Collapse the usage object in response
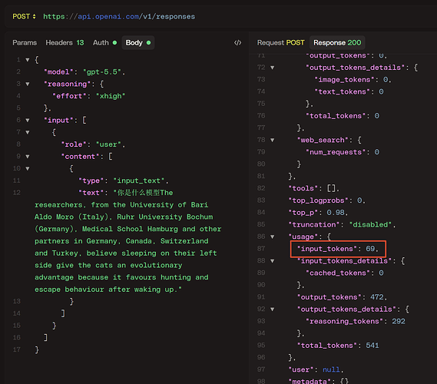The height and width of the screenshot is (384, 437). (273, 237)
